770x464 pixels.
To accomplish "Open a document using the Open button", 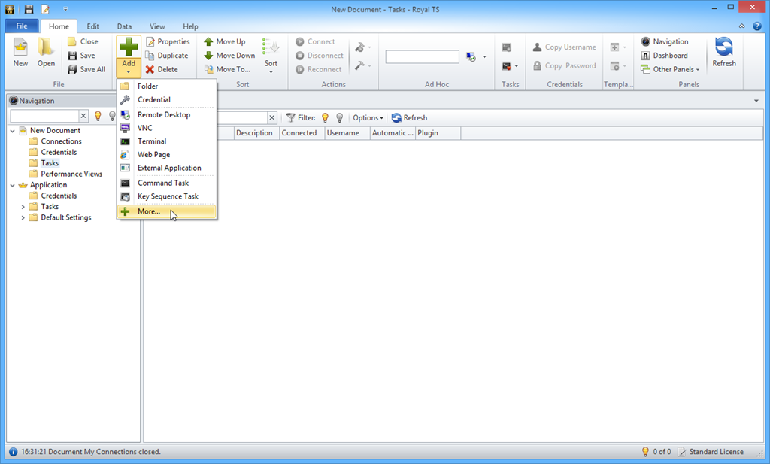I will (46, 53).
